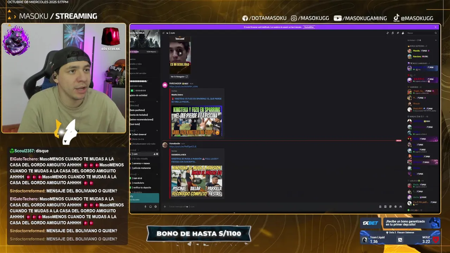Image resolution: width=450 pixels, height=253 pixels.
Task: Click Ver En Navegador button
Action: coord(179,77)
